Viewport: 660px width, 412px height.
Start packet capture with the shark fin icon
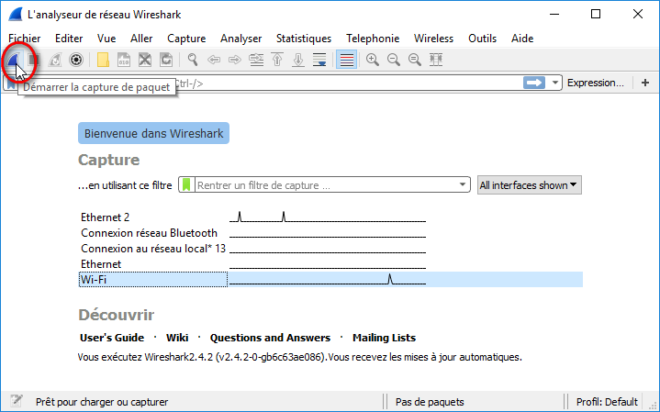pos(14,60)
